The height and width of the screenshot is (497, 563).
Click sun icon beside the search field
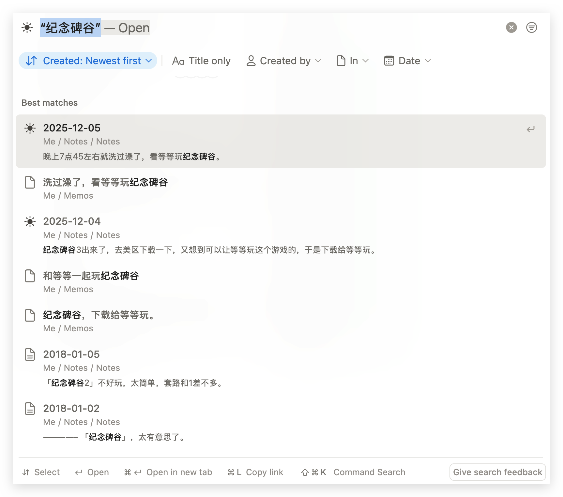tap(27, 27)
